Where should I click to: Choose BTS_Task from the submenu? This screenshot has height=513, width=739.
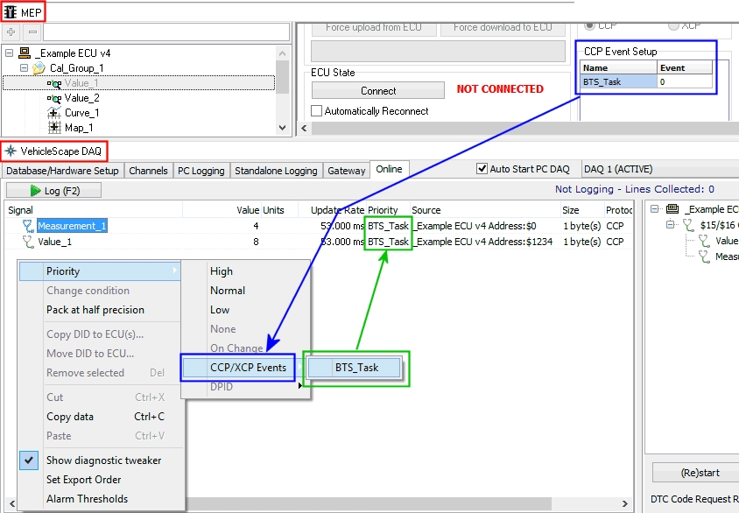pos(356,368)
